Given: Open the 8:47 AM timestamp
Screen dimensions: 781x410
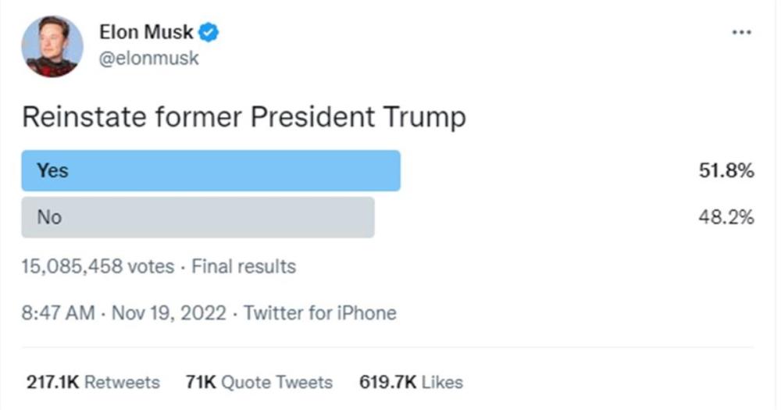Looking at the screenshot, I should pyautogui.click(x=58, y=313).
